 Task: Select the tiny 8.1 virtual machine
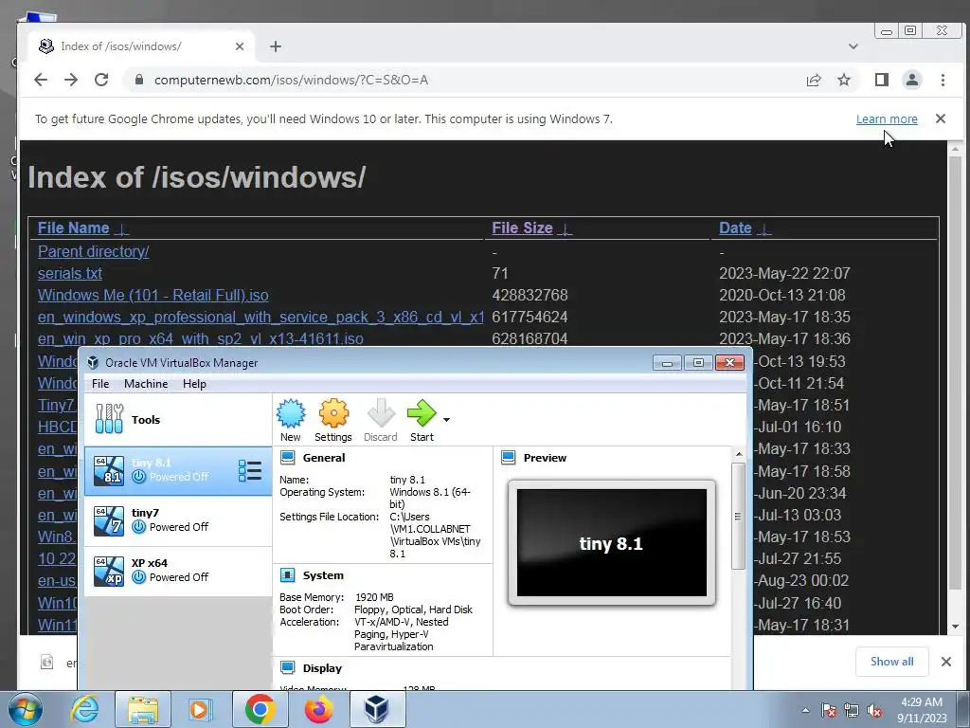(x=178, y=470)
